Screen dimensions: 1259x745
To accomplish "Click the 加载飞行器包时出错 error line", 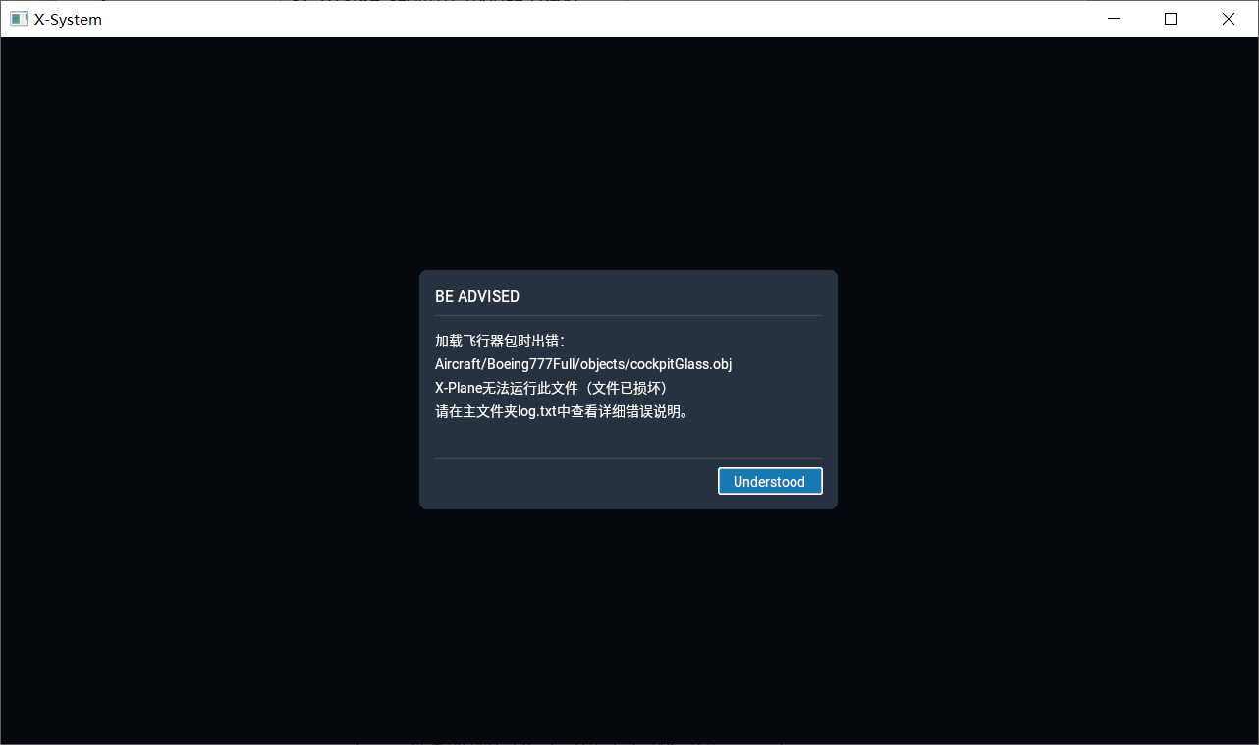I will (500, 341).
